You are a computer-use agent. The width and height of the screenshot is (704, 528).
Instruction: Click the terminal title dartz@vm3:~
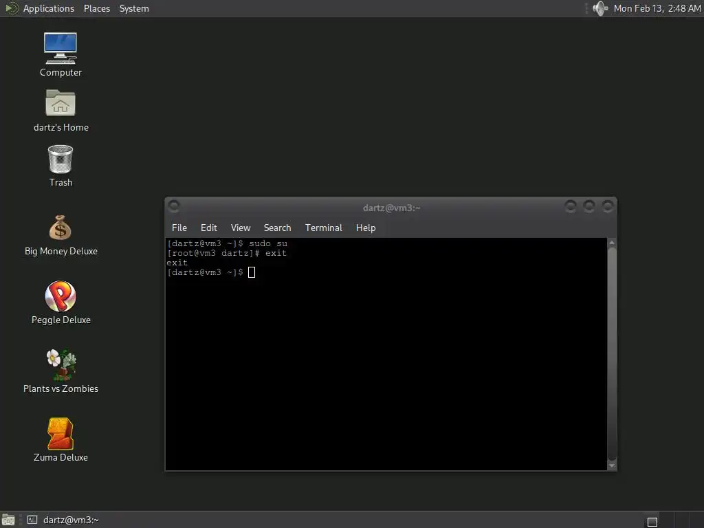391,208
